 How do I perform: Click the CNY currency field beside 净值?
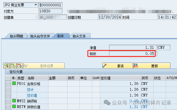[164, 47]
